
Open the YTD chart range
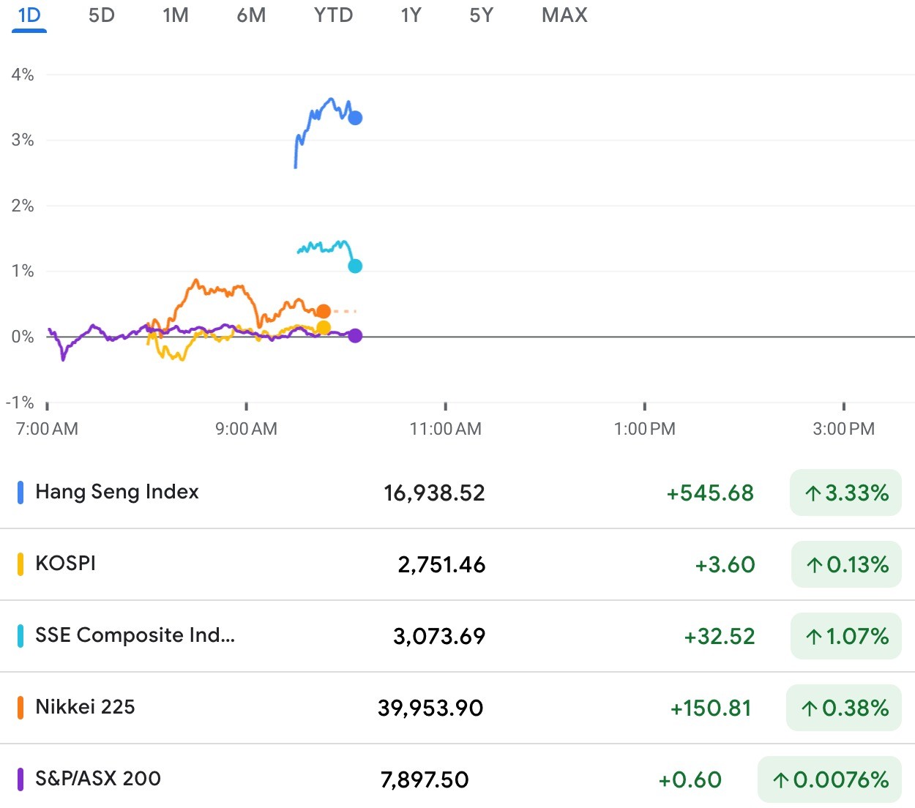tap(333, 15)
